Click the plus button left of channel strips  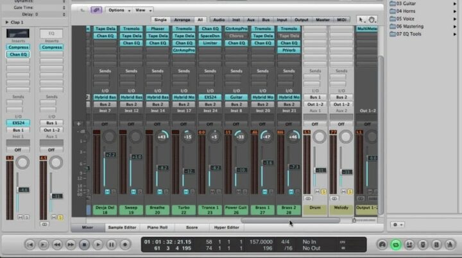pos(78,124)
